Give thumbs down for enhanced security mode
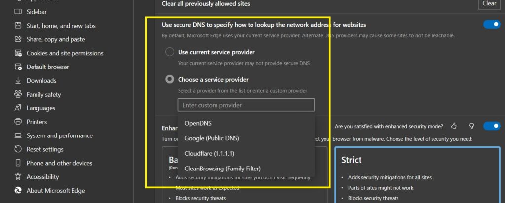The width and height of the screenshot is (505, 203). point(471,126)
